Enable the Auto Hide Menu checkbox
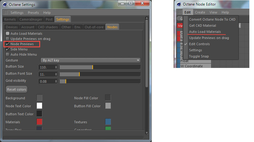 (x=7, y=54)
